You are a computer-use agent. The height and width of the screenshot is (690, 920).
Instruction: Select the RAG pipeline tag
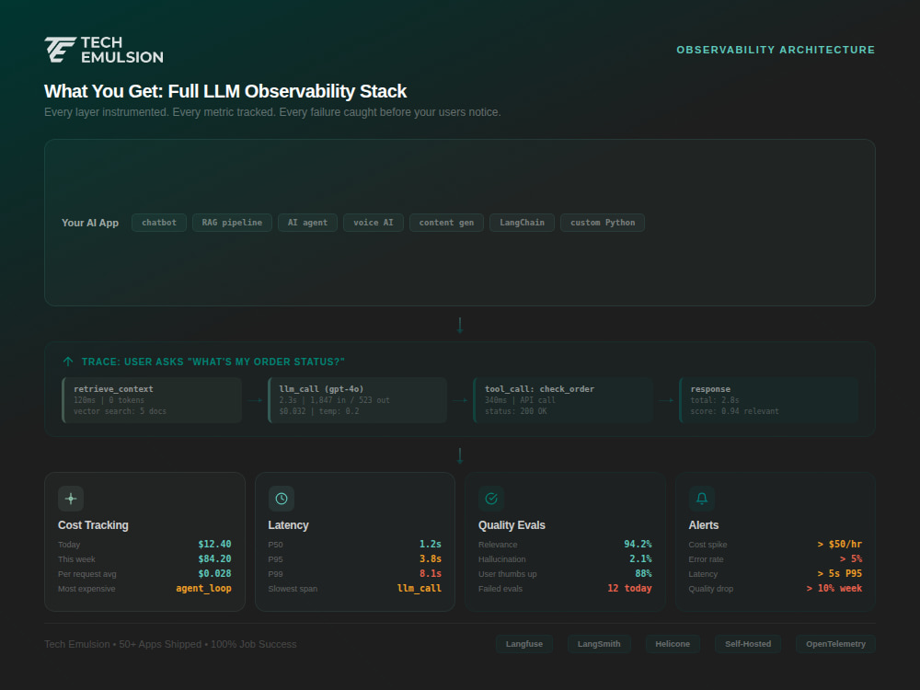(232, 223)
